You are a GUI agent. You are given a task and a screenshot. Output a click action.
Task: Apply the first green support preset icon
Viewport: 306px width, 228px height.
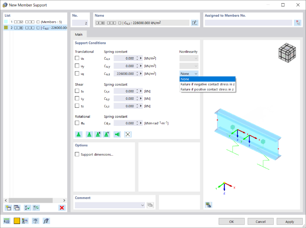[x=79, y=134]
